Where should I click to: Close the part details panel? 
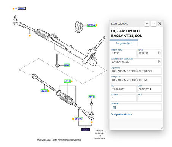pyautogui.click(x=160, y=24)
